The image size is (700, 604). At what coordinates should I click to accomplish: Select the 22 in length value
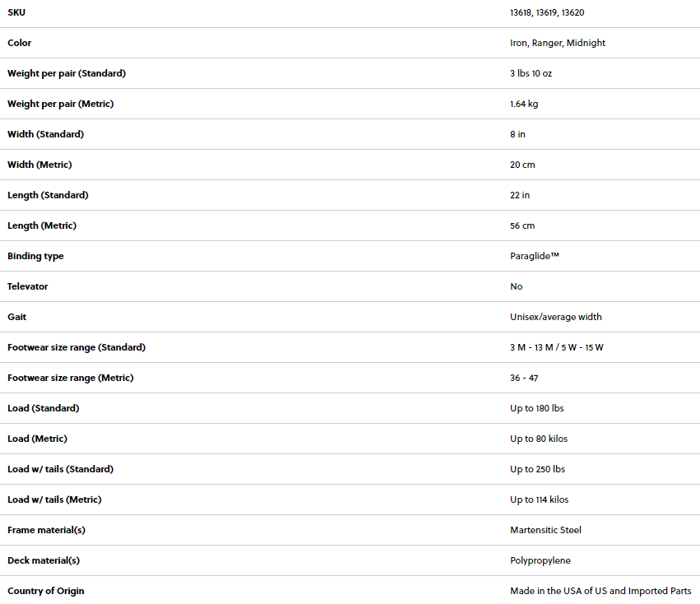(x=520, y=195)
